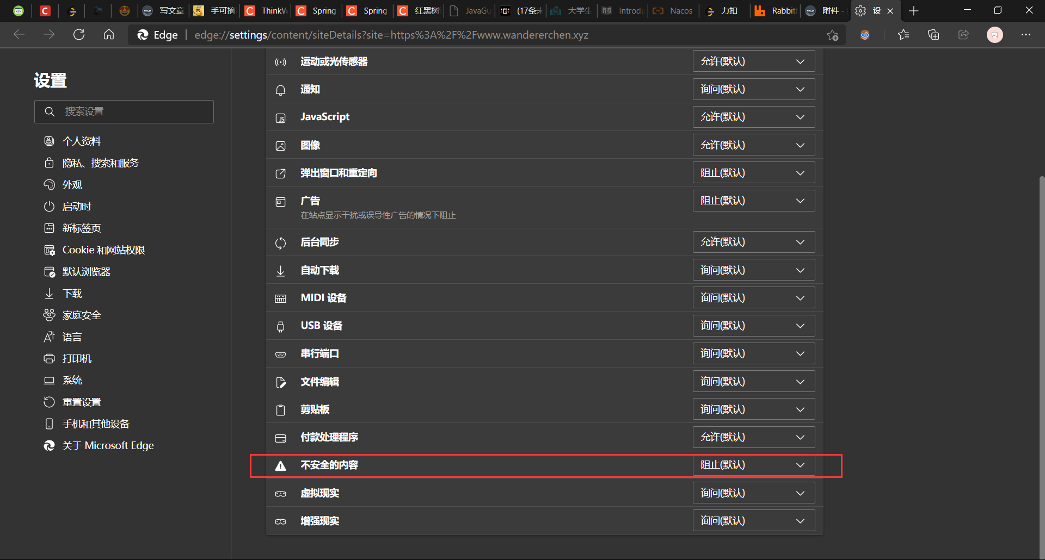The width and height of the screenshot is (1045, 560).
Task: Click the JavaScript row icon
Action: (280, 117)
